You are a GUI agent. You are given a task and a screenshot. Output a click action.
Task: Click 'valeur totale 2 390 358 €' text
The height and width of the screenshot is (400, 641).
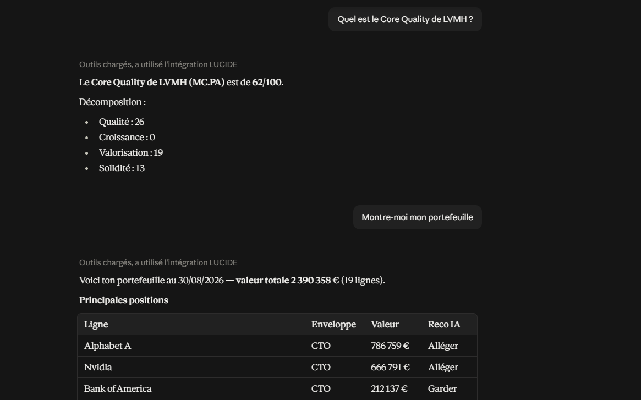(287, 280)
